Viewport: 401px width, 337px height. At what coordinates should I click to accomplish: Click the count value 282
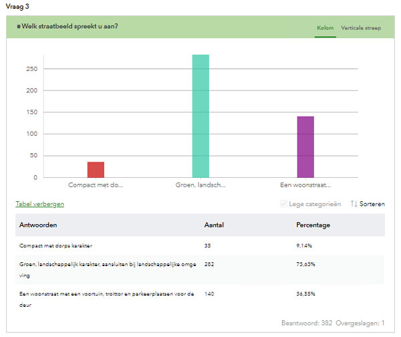209,264
